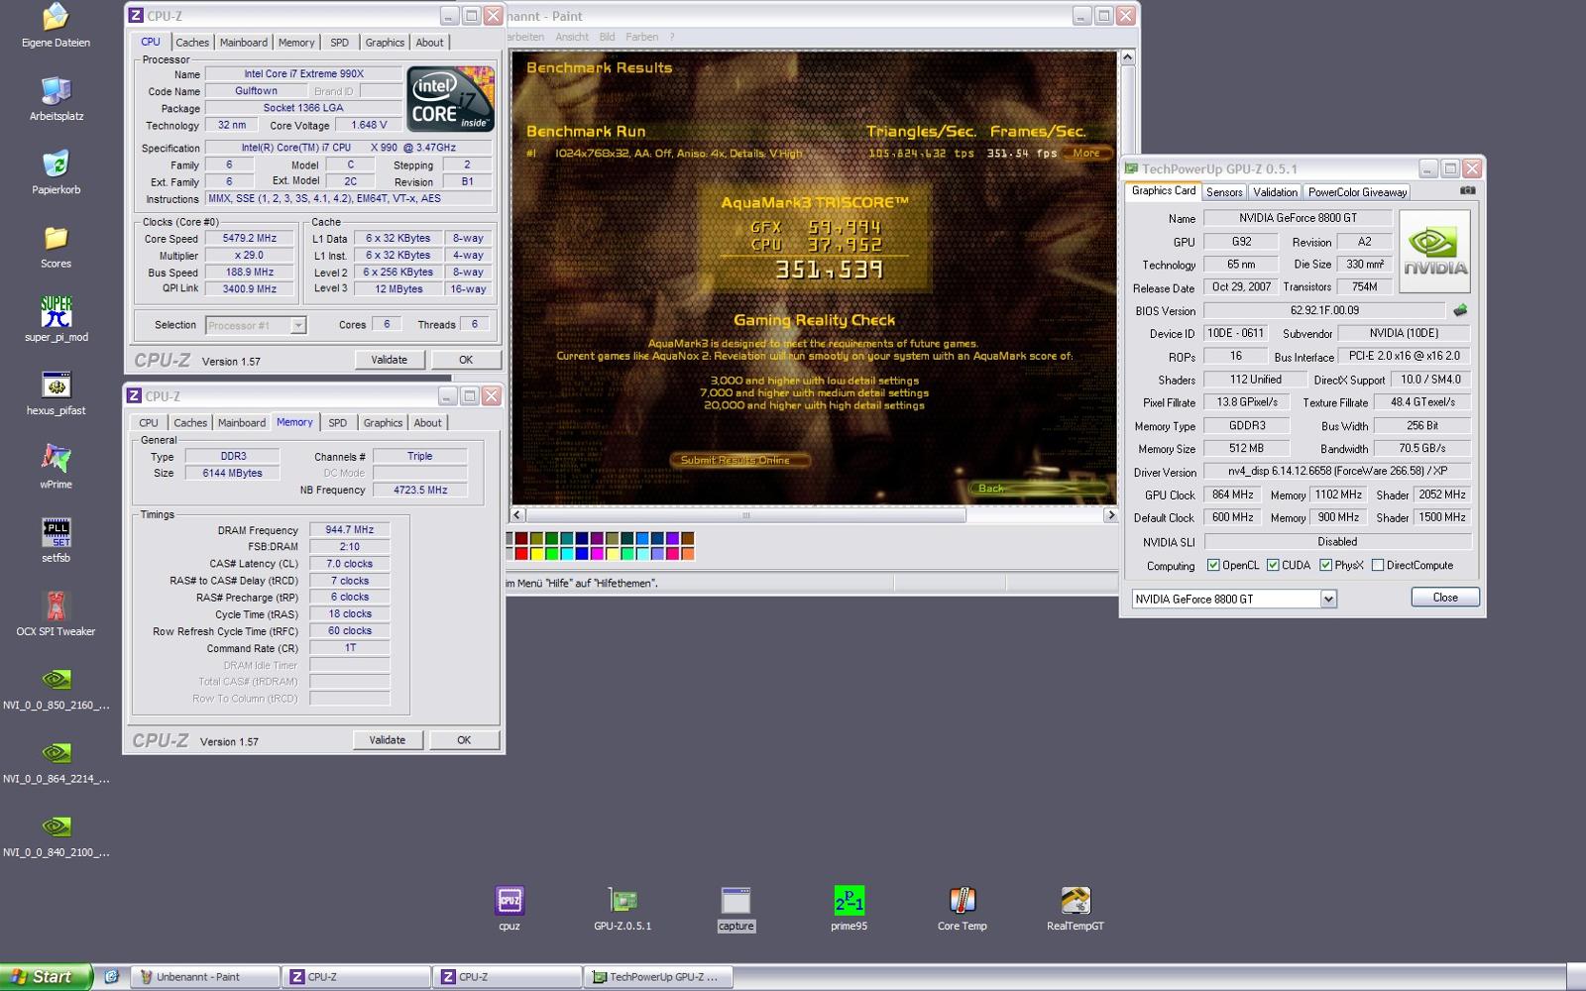Open the SPD tab in the lower CPU-Z Memory window
1586x991 pixels.
[x=338, y=423]
